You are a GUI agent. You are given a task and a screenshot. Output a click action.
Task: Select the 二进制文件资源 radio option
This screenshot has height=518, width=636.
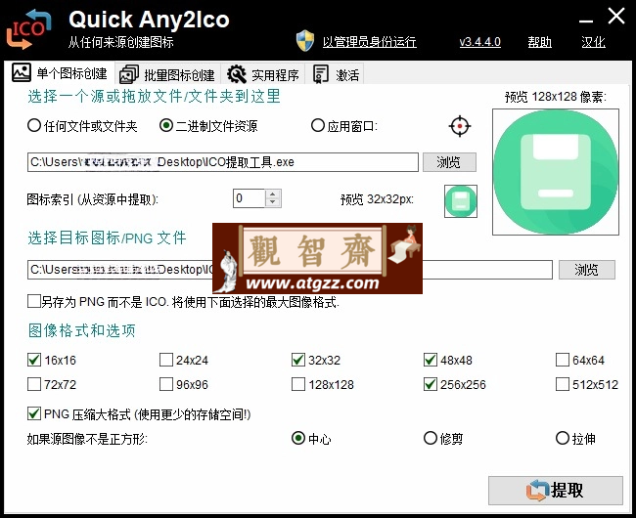pos(208,126)
